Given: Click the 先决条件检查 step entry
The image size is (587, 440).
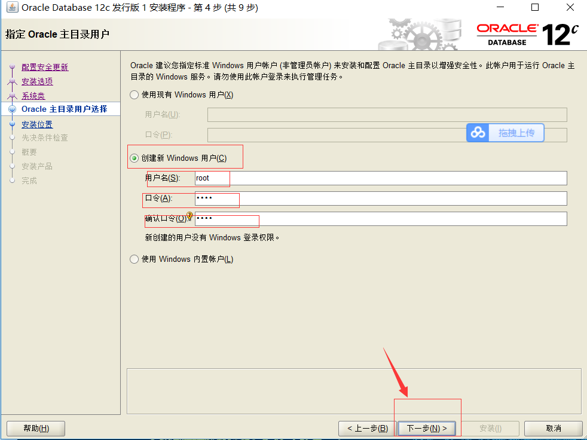Looking at the screenshot, I should (45, 138).
